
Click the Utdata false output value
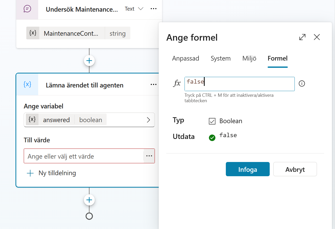(x=228, y=135)
